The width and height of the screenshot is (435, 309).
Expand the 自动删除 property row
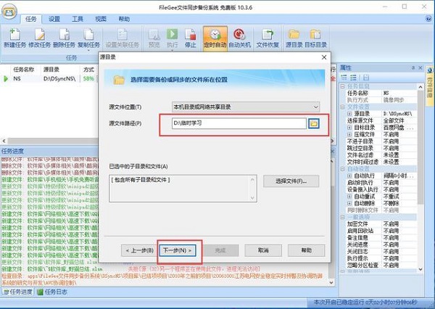[349, 203]
